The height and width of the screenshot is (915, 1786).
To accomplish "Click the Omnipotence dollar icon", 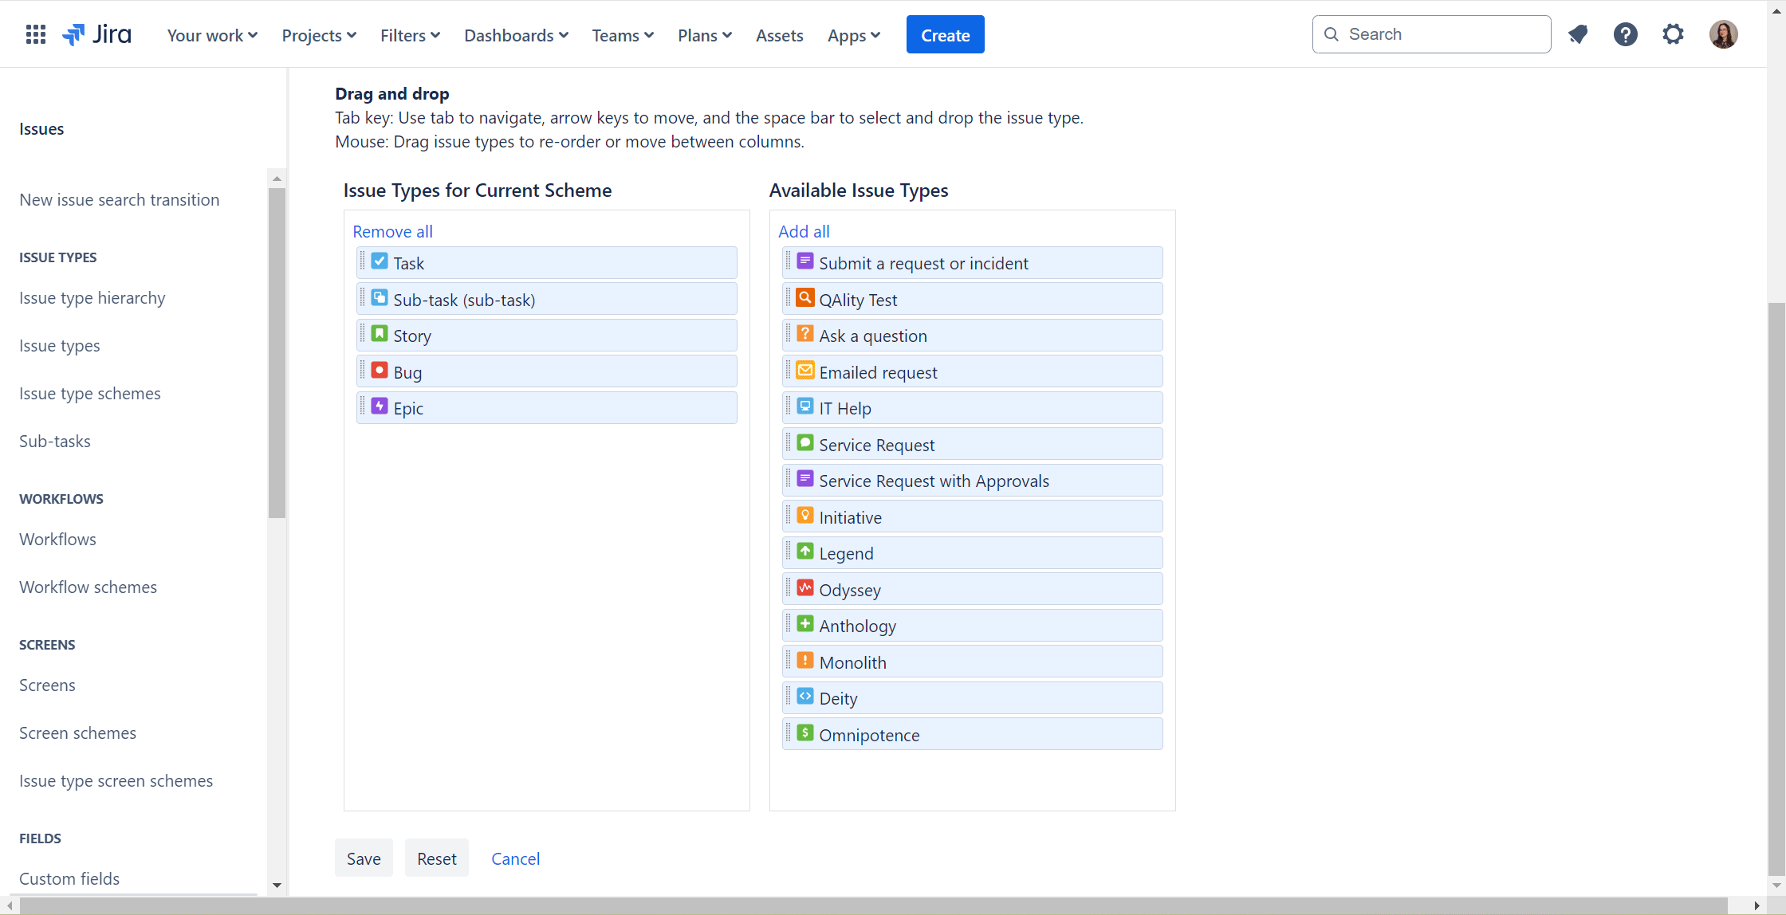I will point(804,732).
